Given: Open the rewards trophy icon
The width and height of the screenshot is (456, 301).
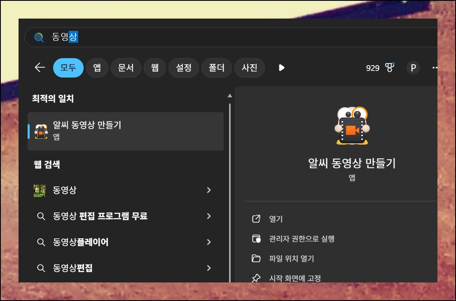Looking at the screenshot, I should coord(390,68).
